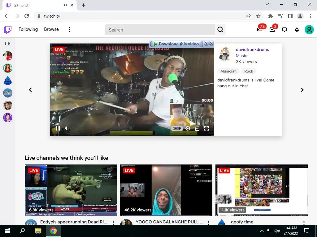The width and height of the screenshot is (317, 237).
Task: Bookmark this page with the star
Action: pyautogui.click(x=258, y=16)
